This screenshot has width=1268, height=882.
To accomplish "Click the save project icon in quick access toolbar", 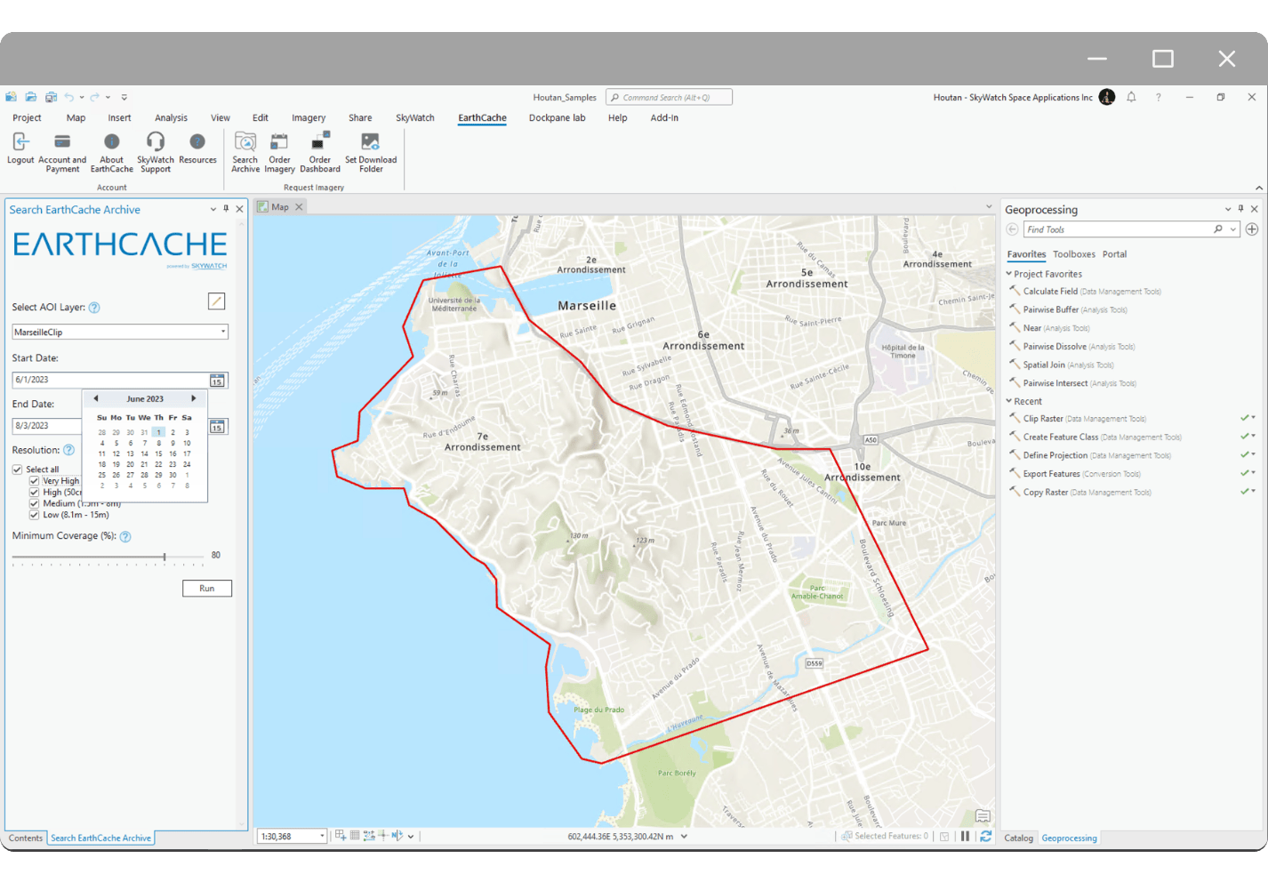I will pos(51,97).
